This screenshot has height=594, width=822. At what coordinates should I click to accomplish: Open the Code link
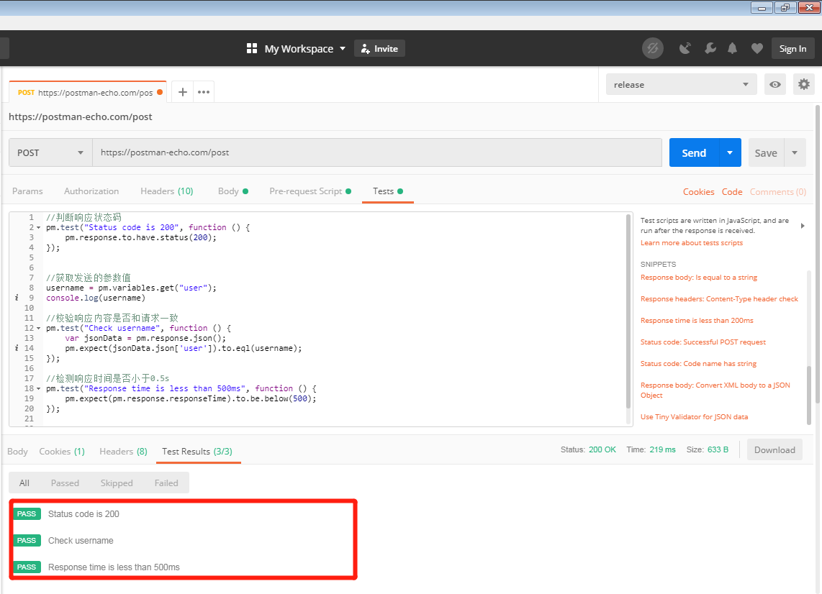click(x=732, y=192)
